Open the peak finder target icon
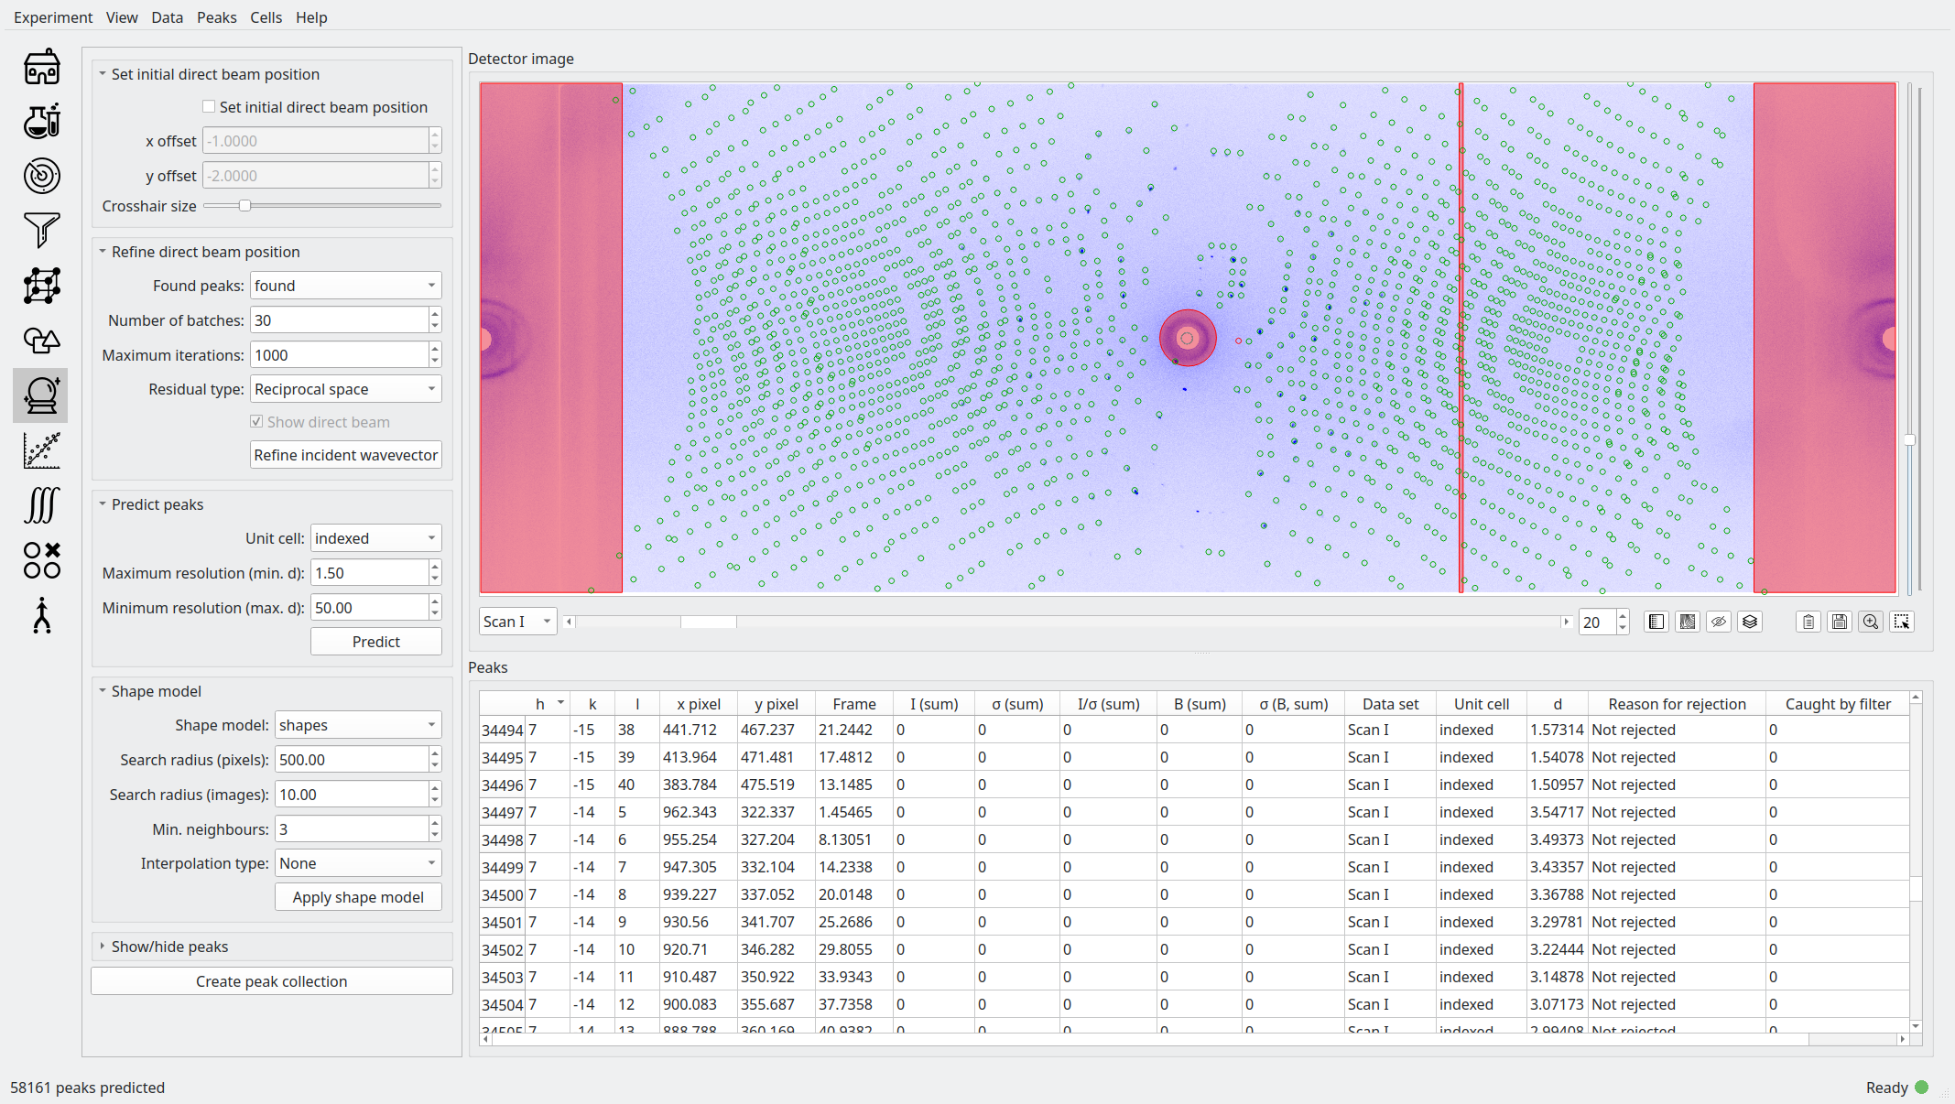 pyautogui.click(x=42, y=176)
